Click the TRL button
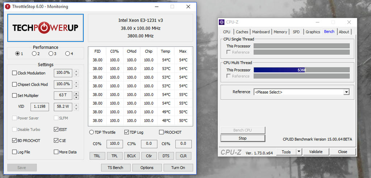This screenshot has width=371, height=178. (97, 156)
